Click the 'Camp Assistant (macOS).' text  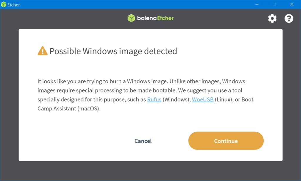point(69,109)
